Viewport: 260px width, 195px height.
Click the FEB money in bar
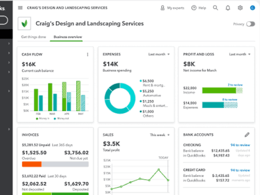point(36,100)
